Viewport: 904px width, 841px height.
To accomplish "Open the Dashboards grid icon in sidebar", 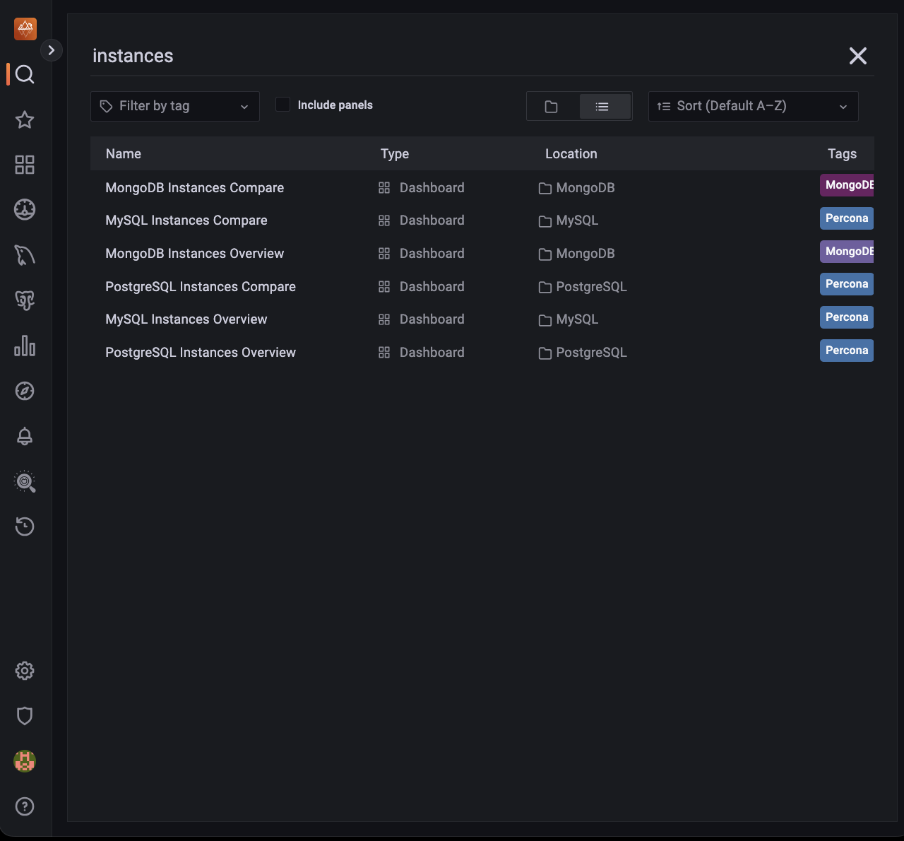I will pyautogui.click(x=25, y=165).
